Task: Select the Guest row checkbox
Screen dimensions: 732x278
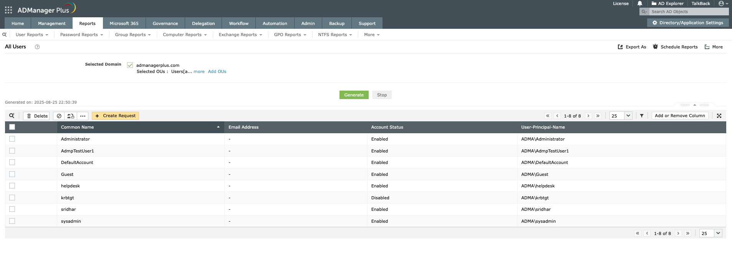Action: tap(12, 174)
